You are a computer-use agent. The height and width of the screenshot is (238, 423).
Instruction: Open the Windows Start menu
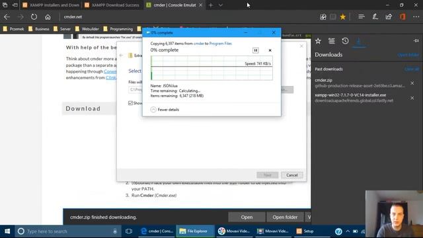(x=7, y=231)
